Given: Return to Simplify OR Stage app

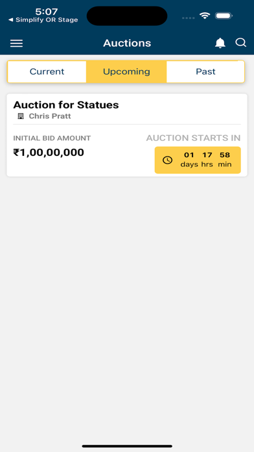Looking at the screenshot, I should [43, 20].
